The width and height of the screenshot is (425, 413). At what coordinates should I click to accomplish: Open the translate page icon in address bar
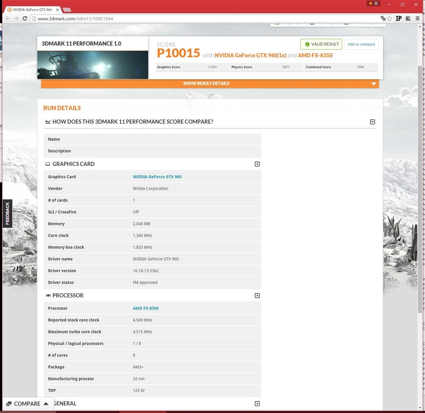(383, 18)
